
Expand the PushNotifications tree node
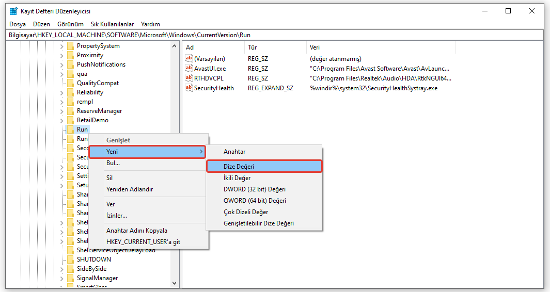click(x=62, y=64)
